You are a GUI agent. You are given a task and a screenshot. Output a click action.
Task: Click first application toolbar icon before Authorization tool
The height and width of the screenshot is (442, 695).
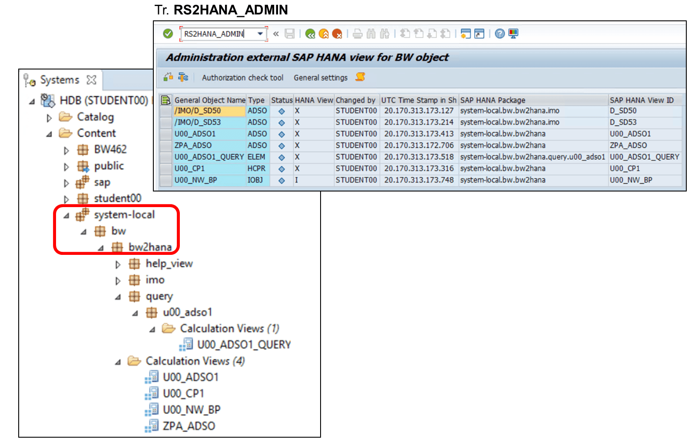[x=168, y=77]
